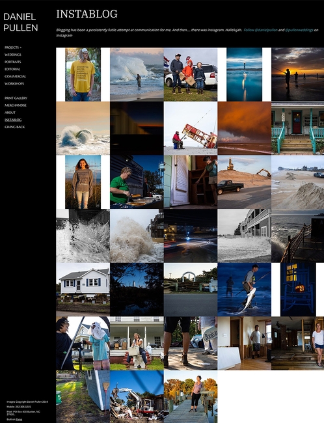Open photo of girl in gray sweatshirt

[x=83, y=182]
